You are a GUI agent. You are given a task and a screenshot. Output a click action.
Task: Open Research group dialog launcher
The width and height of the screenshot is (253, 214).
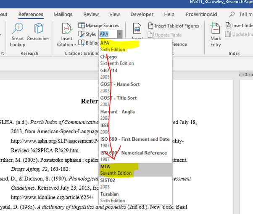tap(3, 53)
